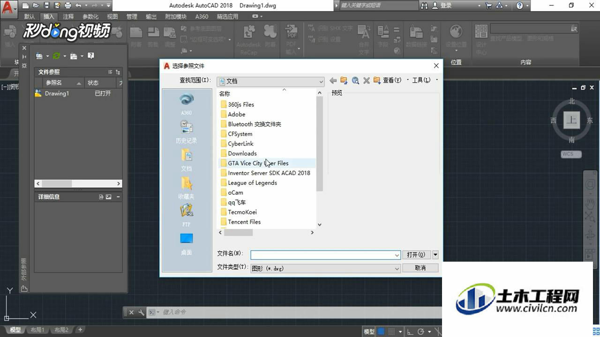Select 收藏夹 in places sidebar

[x=186, y=188]
